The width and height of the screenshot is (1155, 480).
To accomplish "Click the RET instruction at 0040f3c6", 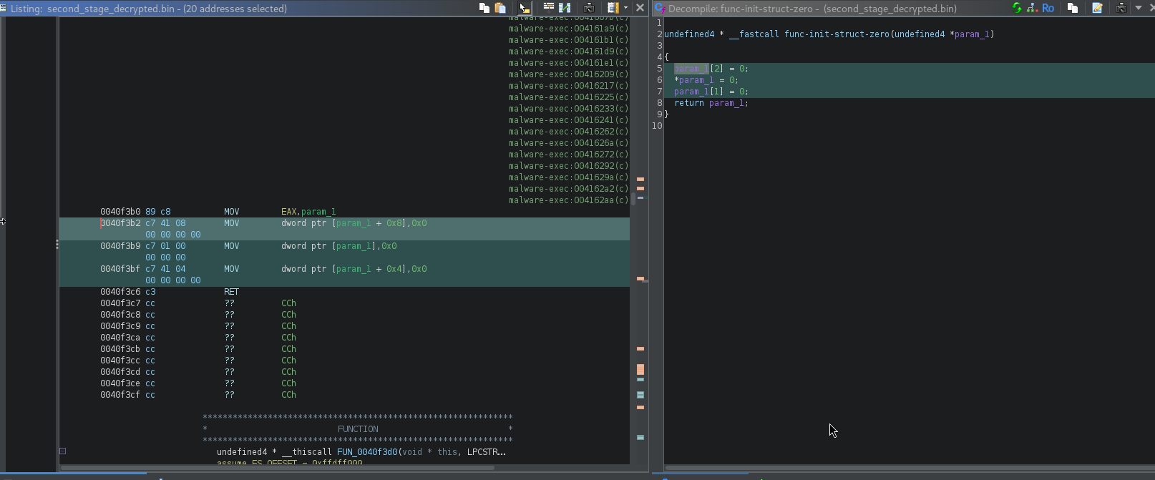I will 231,292.
